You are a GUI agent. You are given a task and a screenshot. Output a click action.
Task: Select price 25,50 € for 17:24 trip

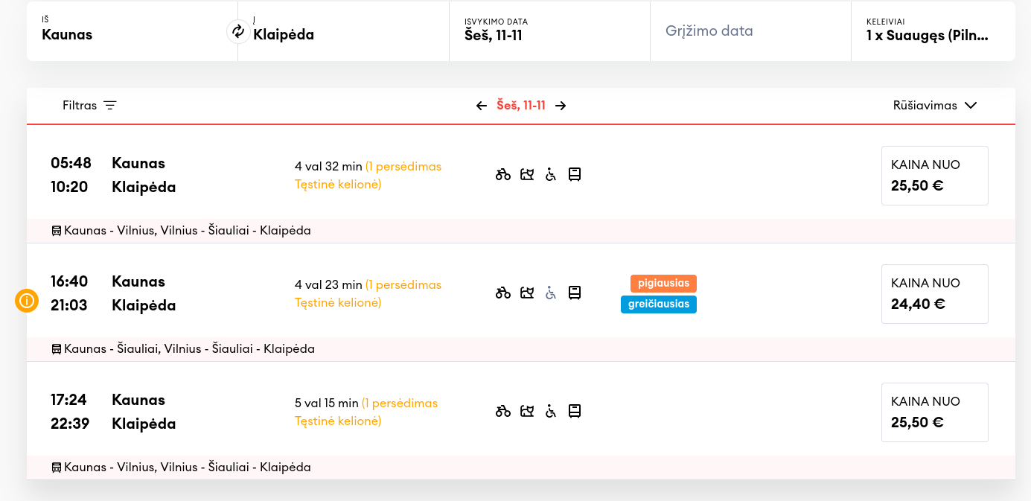point(934,412)
